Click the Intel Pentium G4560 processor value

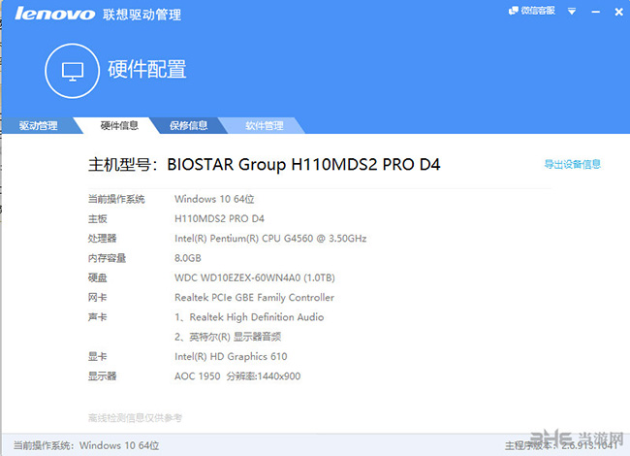(x=270, y=239)
